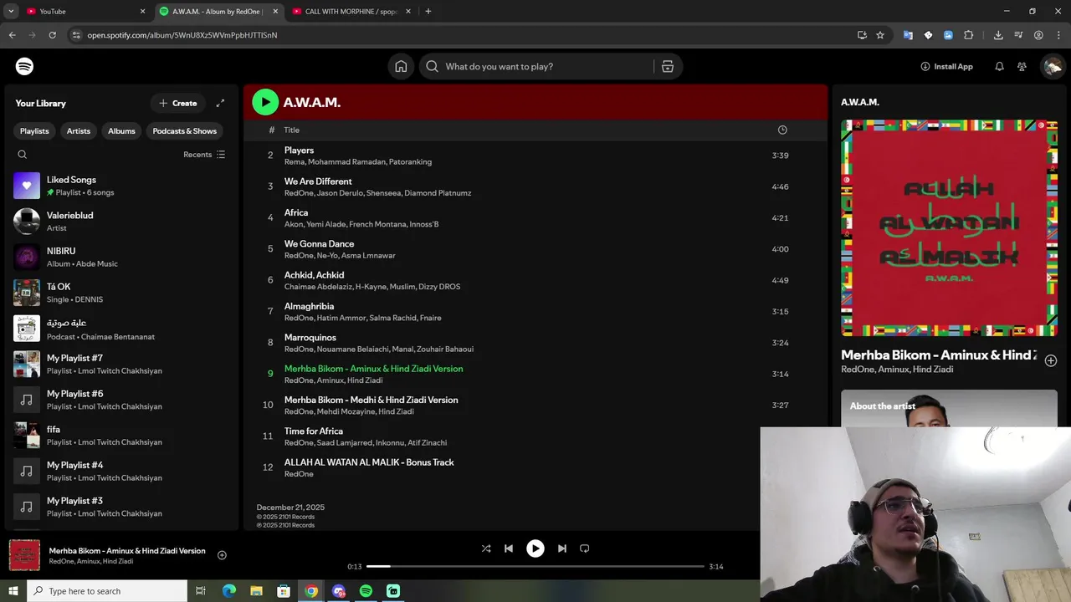
Task: Select track Time for Africa
Action: (314, 431)
